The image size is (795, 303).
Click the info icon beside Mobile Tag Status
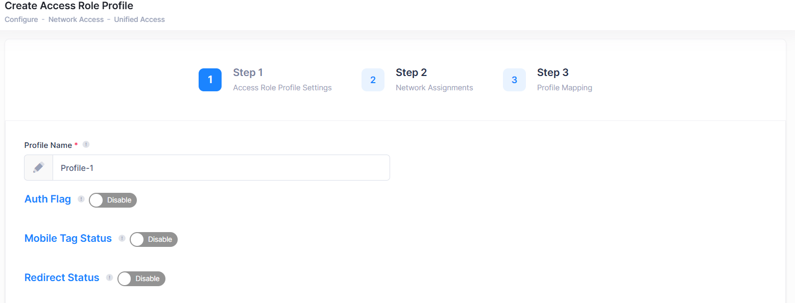pos(122,238)
